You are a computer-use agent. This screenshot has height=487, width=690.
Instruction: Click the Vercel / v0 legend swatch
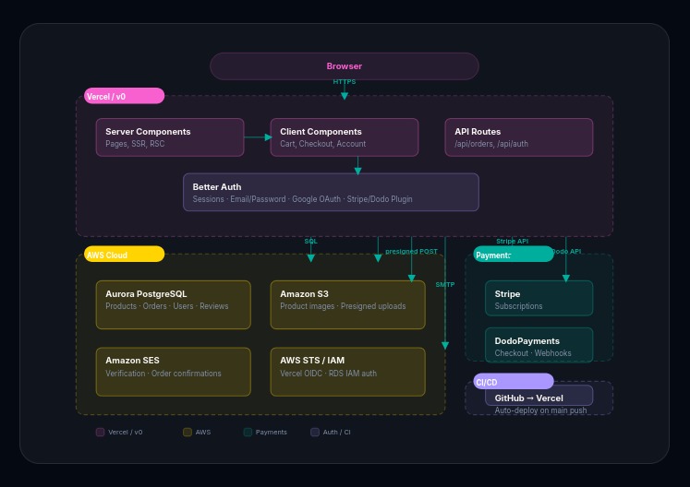pos(100,432)
